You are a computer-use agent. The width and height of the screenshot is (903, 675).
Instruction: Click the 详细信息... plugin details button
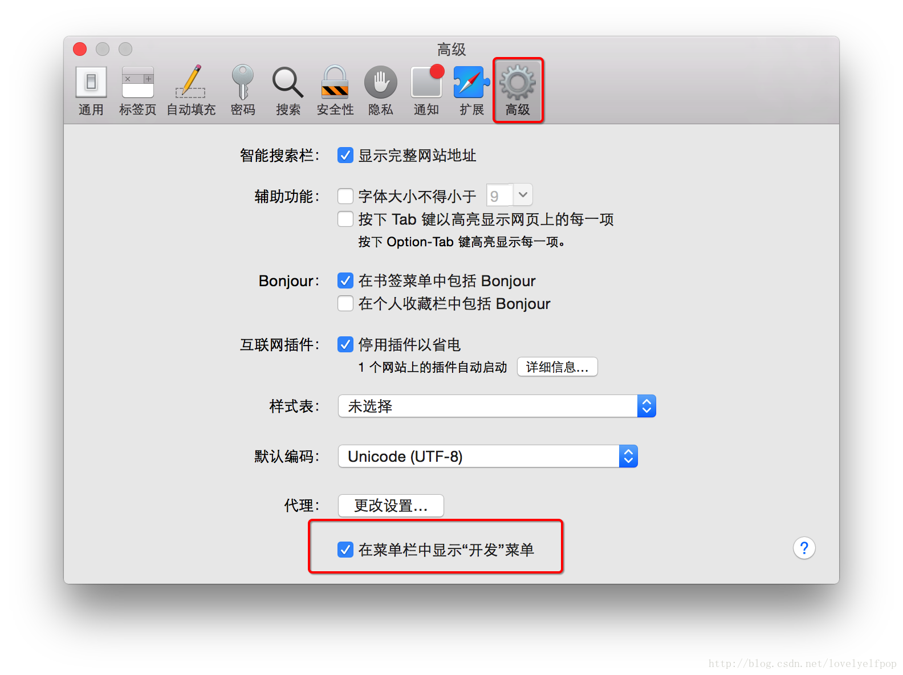pos(558,367)
